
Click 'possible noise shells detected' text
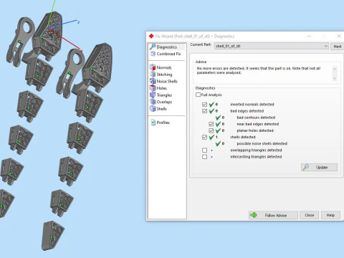[x=262, y=143]
